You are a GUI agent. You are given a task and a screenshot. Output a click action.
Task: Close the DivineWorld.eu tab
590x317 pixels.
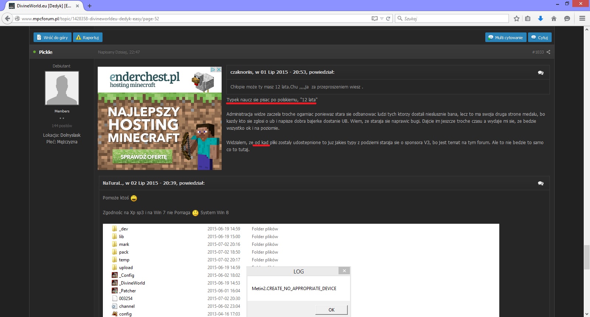pos(77,6)
